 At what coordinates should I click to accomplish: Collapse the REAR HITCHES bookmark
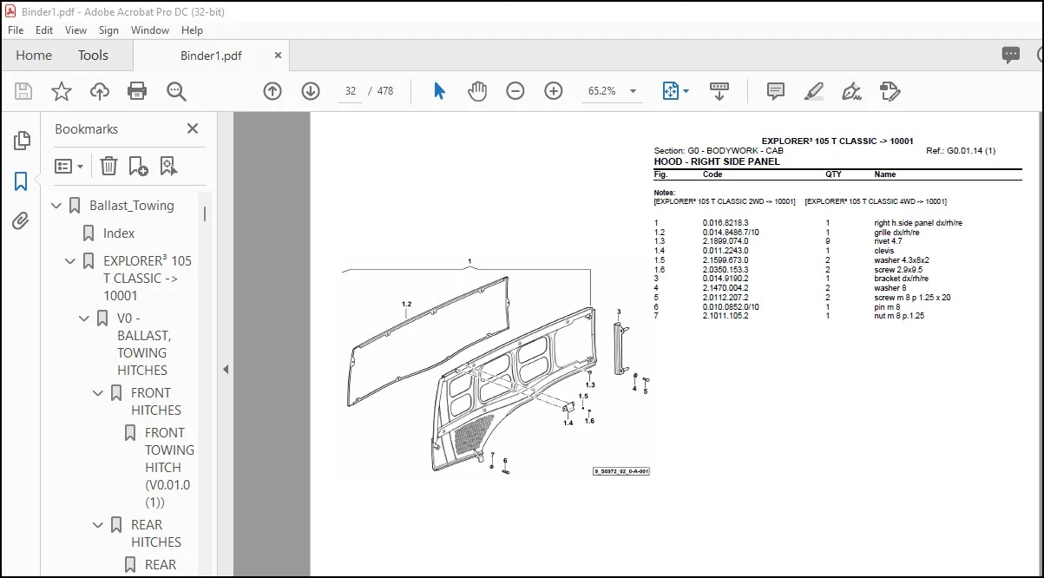click(99, 525)
